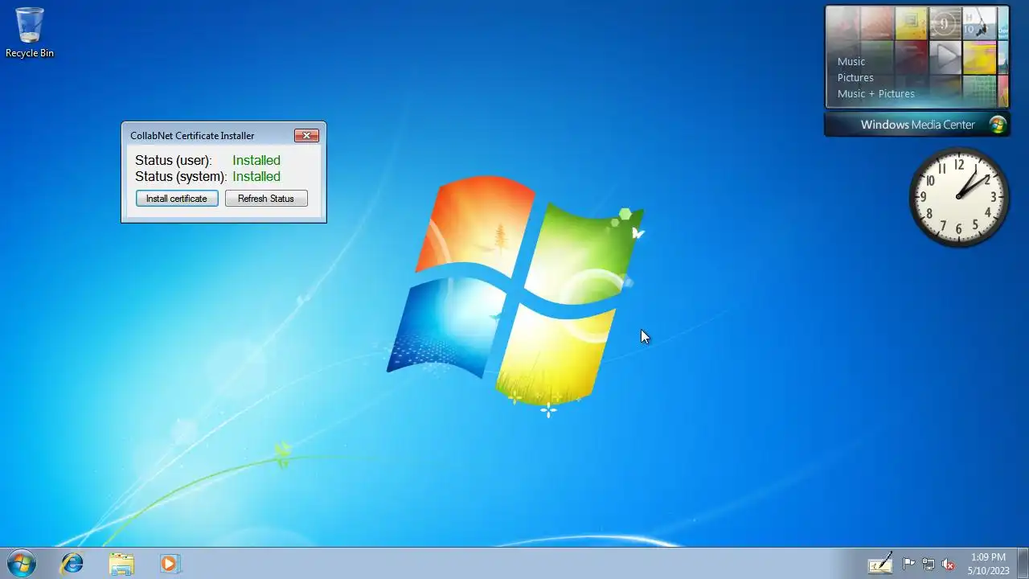This screenshot has width=1029, height=579.
Task: Click the Install certificate button
Action: click(x=177, y=199)
